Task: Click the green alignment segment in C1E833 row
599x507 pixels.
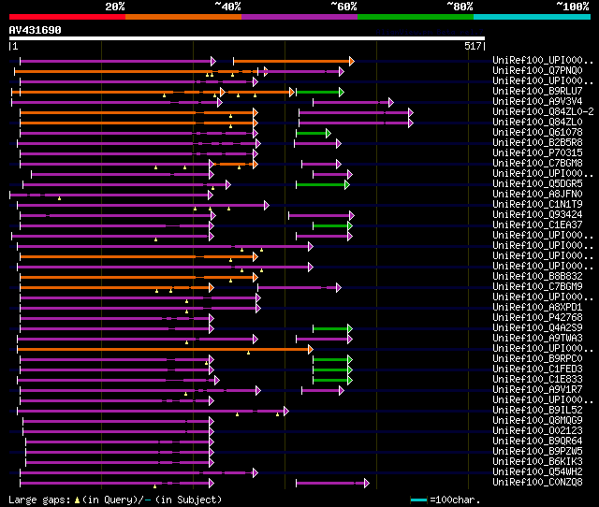Action: pyautogui.click(x=332, y=381)
